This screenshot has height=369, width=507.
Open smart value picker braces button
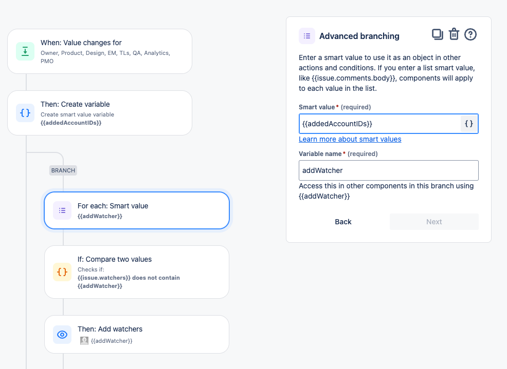469,124
